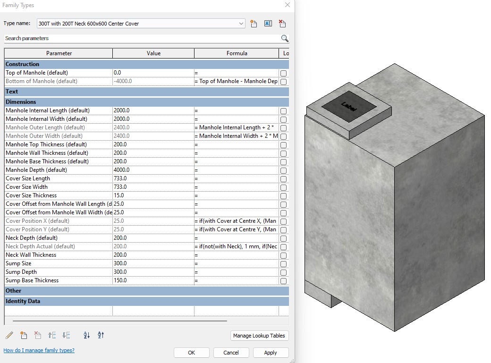Click the Delete Type icon
The image size is (491, 363).
click(282, 24)
